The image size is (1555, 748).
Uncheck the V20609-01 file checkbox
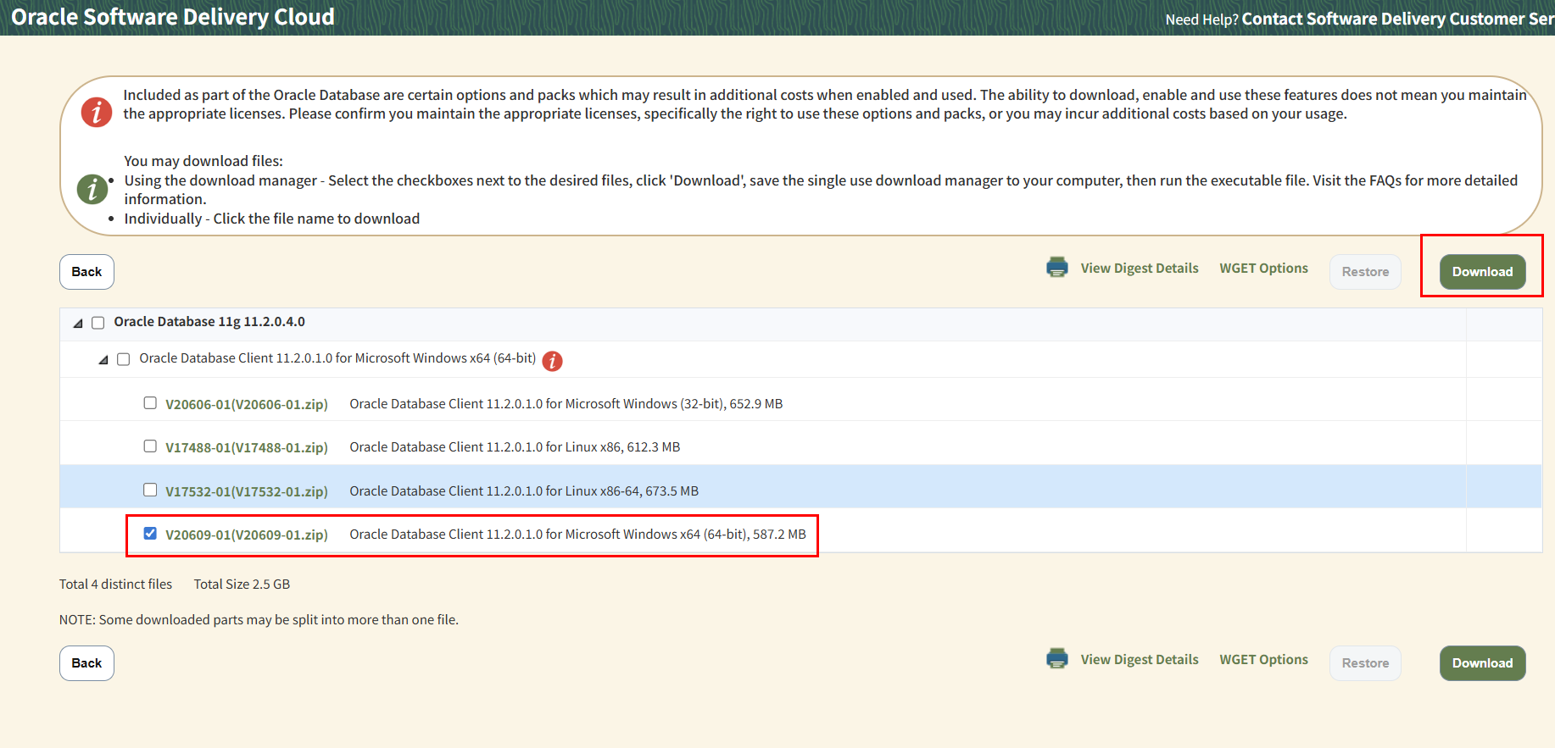point(150,534)
